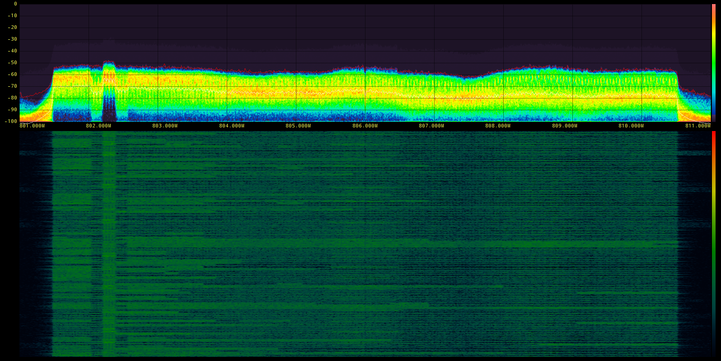Click the -90 dB axis label
The height and width of the screenshot is (361, 721).
pos(13,109)
